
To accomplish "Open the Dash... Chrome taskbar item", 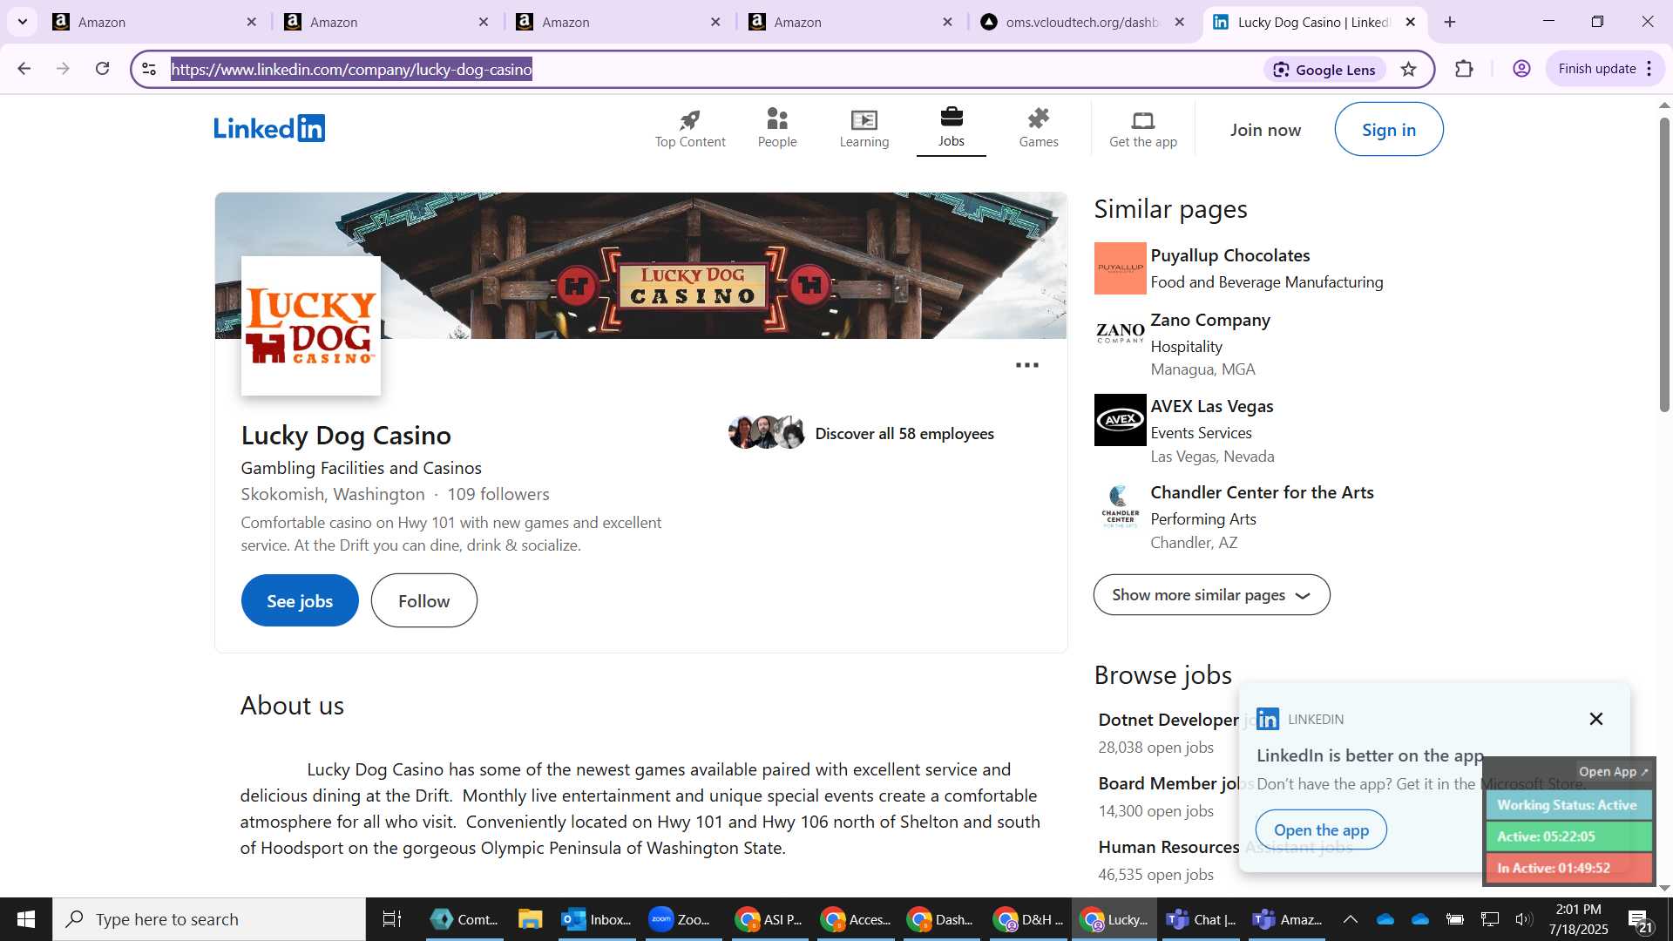I will [x=940, y=919].
